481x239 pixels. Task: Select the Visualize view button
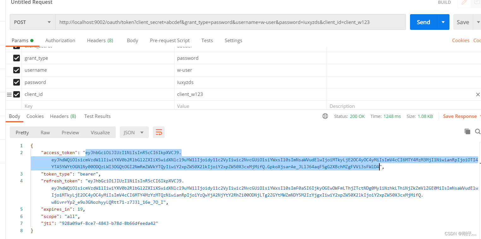pos(100,132)
